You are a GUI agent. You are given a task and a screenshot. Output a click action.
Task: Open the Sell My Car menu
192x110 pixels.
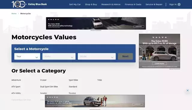tap(75, 5)
